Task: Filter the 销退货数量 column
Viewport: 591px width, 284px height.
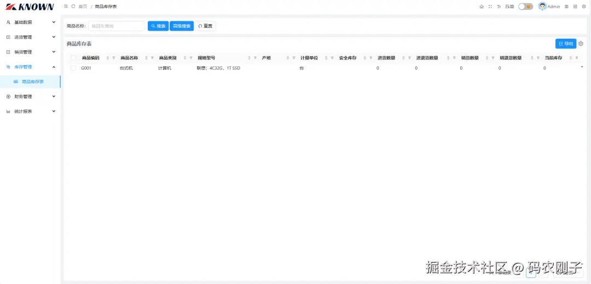Action: (538, 58)
